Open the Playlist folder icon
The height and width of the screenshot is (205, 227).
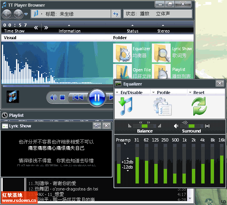[x=161, y=71]
